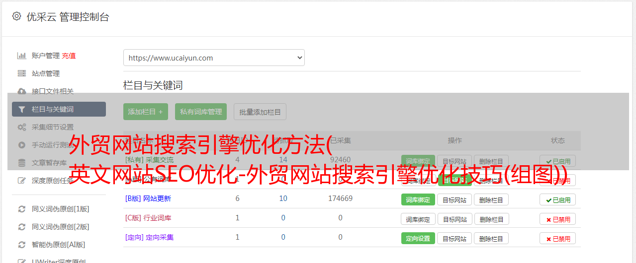Click the 174669 collected count

(x=340, y=198)
